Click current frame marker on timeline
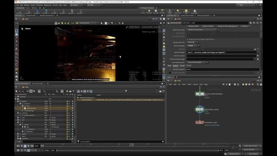Image resolution: width=277 pixels, height=156 pixels. tap(132, 145)
